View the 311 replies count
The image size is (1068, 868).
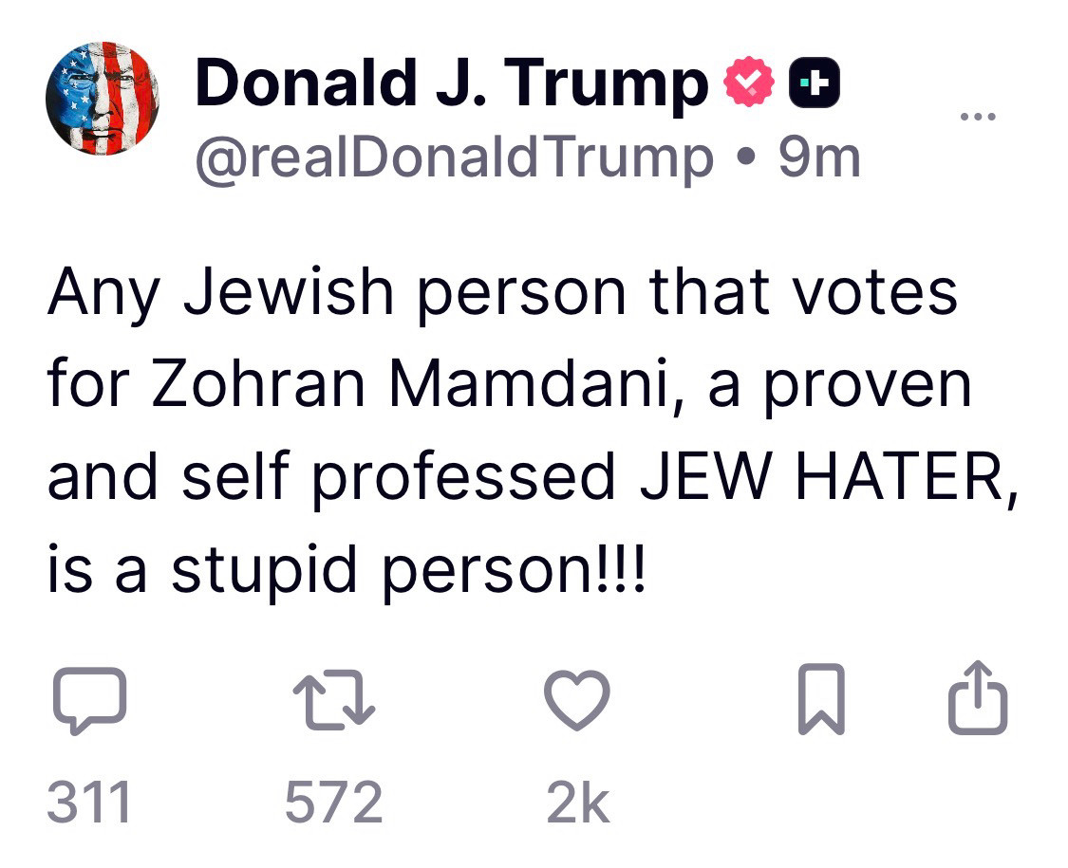[x=88, y=803]
